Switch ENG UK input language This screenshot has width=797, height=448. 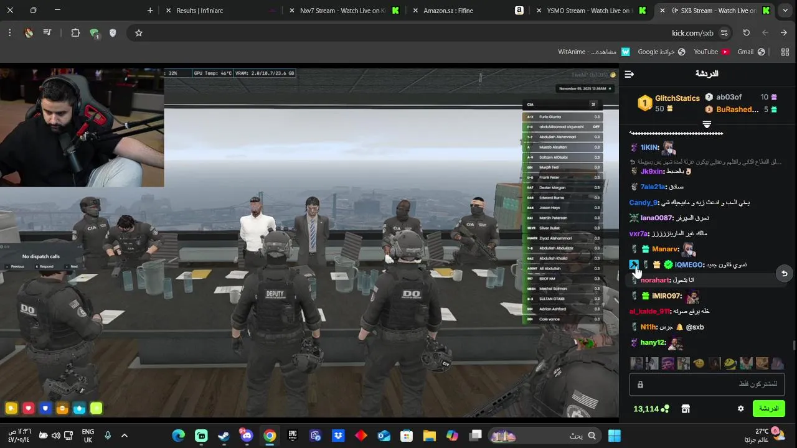(88, 436)
